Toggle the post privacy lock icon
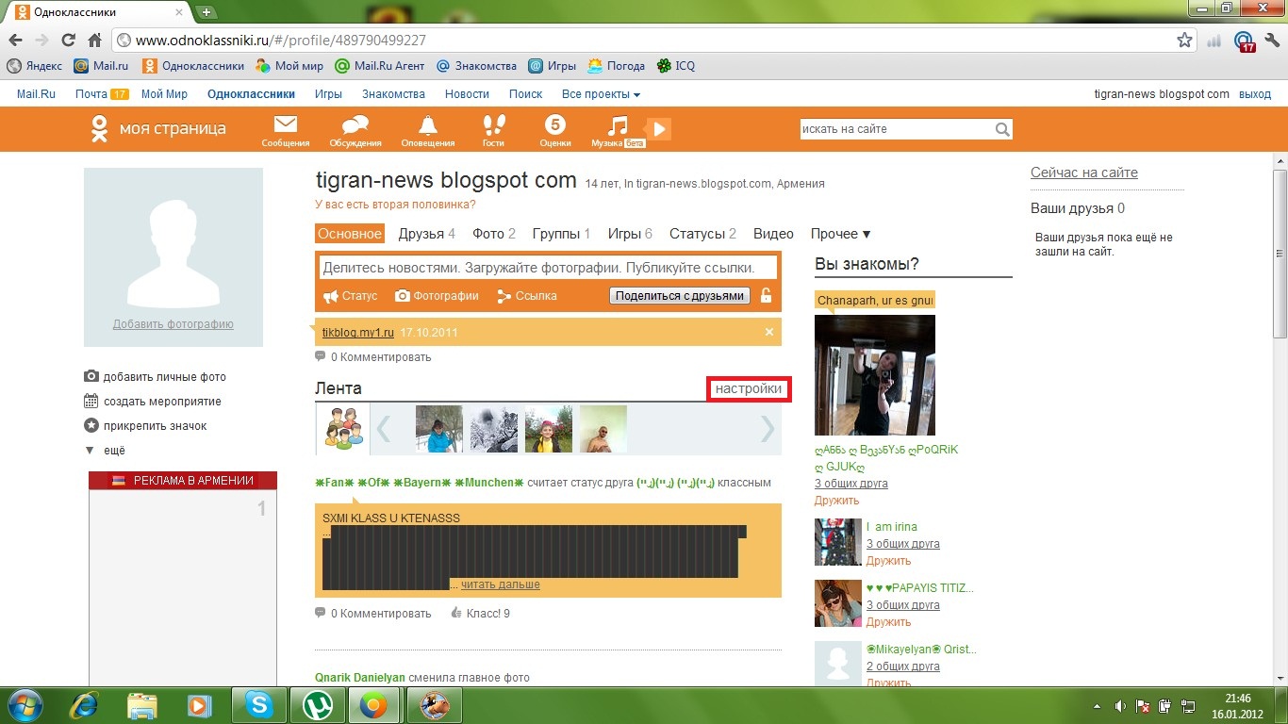The image size is (1288, 724). pyautogui.click(x=766, y=295)
